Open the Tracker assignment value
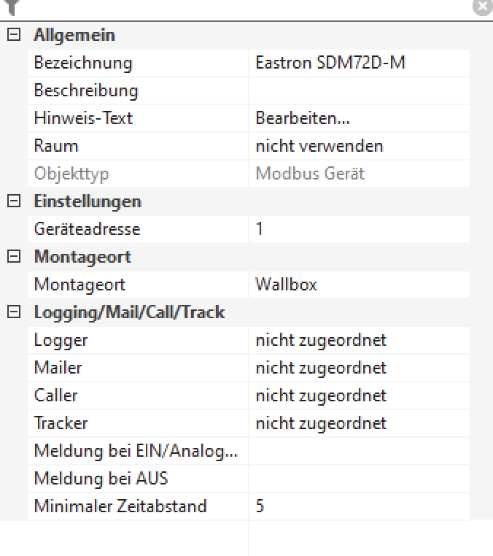 click(x=357, y=423)
